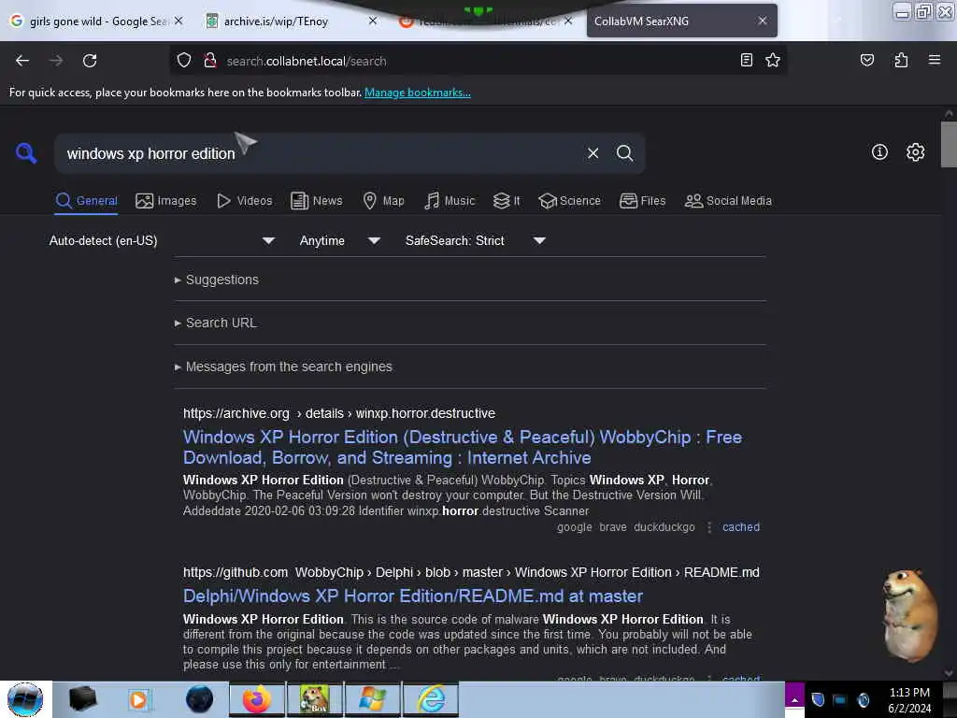Switch to the Images category

tap(166, 201)
